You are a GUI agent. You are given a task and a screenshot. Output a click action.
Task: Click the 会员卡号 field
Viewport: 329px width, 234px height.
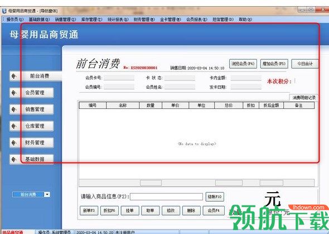coord(119,78)
